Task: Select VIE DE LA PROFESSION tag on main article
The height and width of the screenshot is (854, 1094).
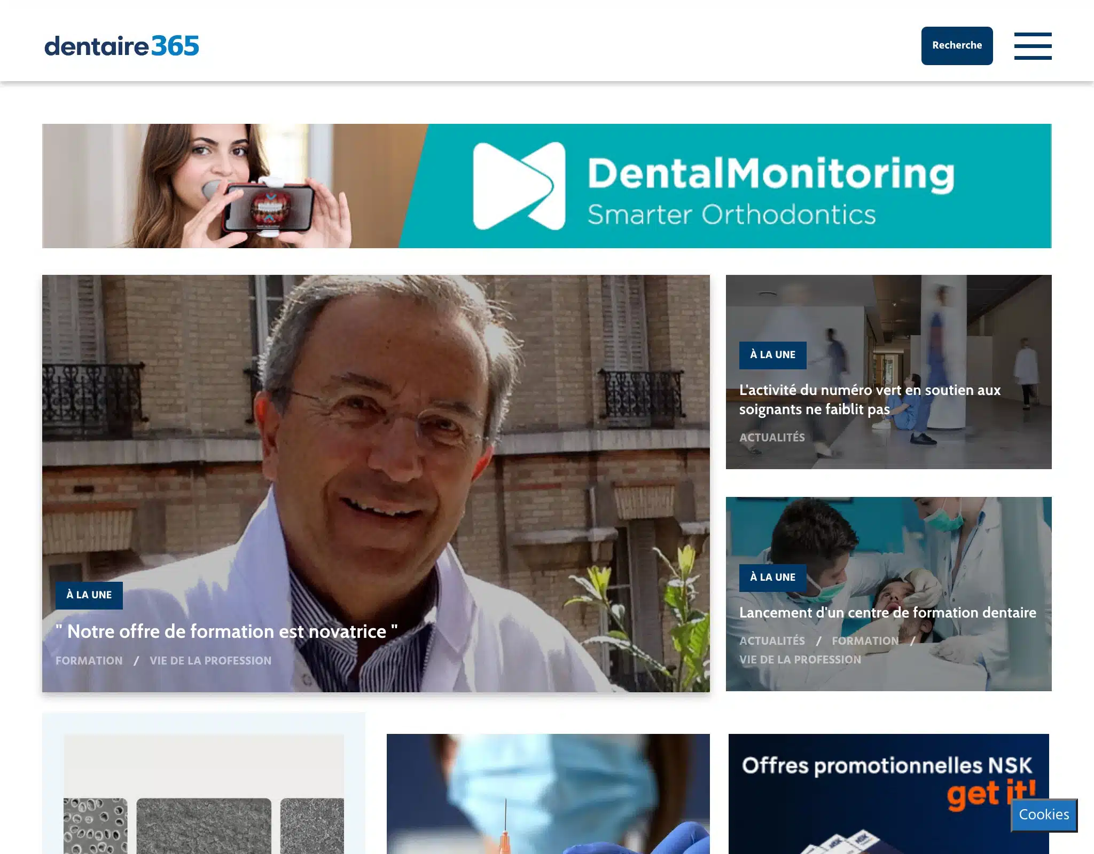Action: coord(210,661)
